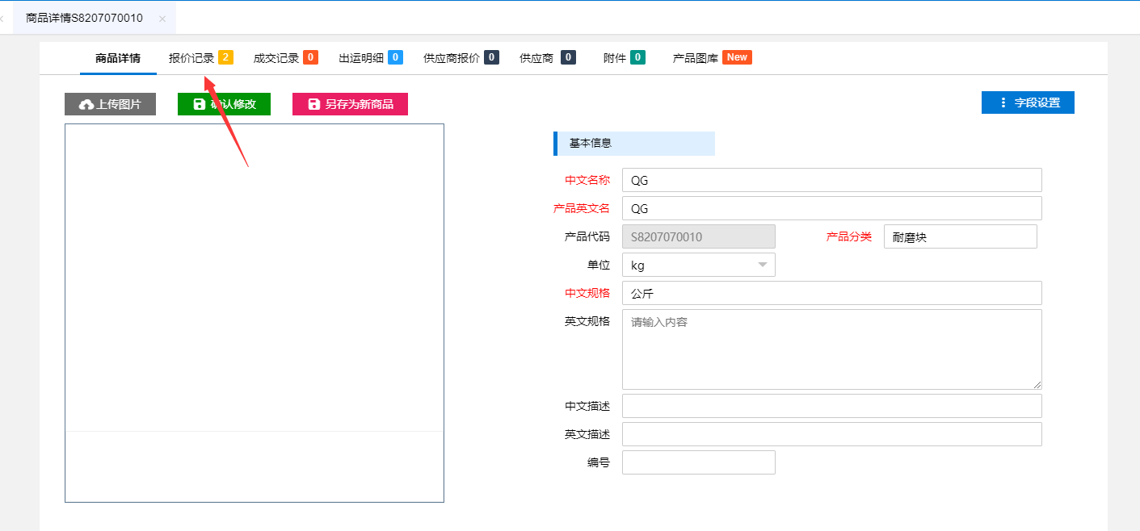Viewport: 1140px width, 531px height.
Task: Click the green 0 badge on 附件
Action: point(637,57)
